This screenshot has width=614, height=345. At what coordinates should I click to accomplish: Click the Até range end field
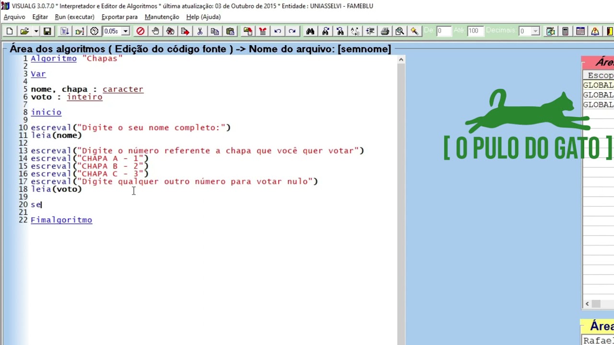(x=475, y=31)
